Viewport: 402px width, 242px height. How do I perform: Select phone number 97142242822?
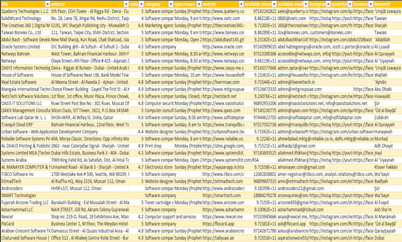coord(261,11)
